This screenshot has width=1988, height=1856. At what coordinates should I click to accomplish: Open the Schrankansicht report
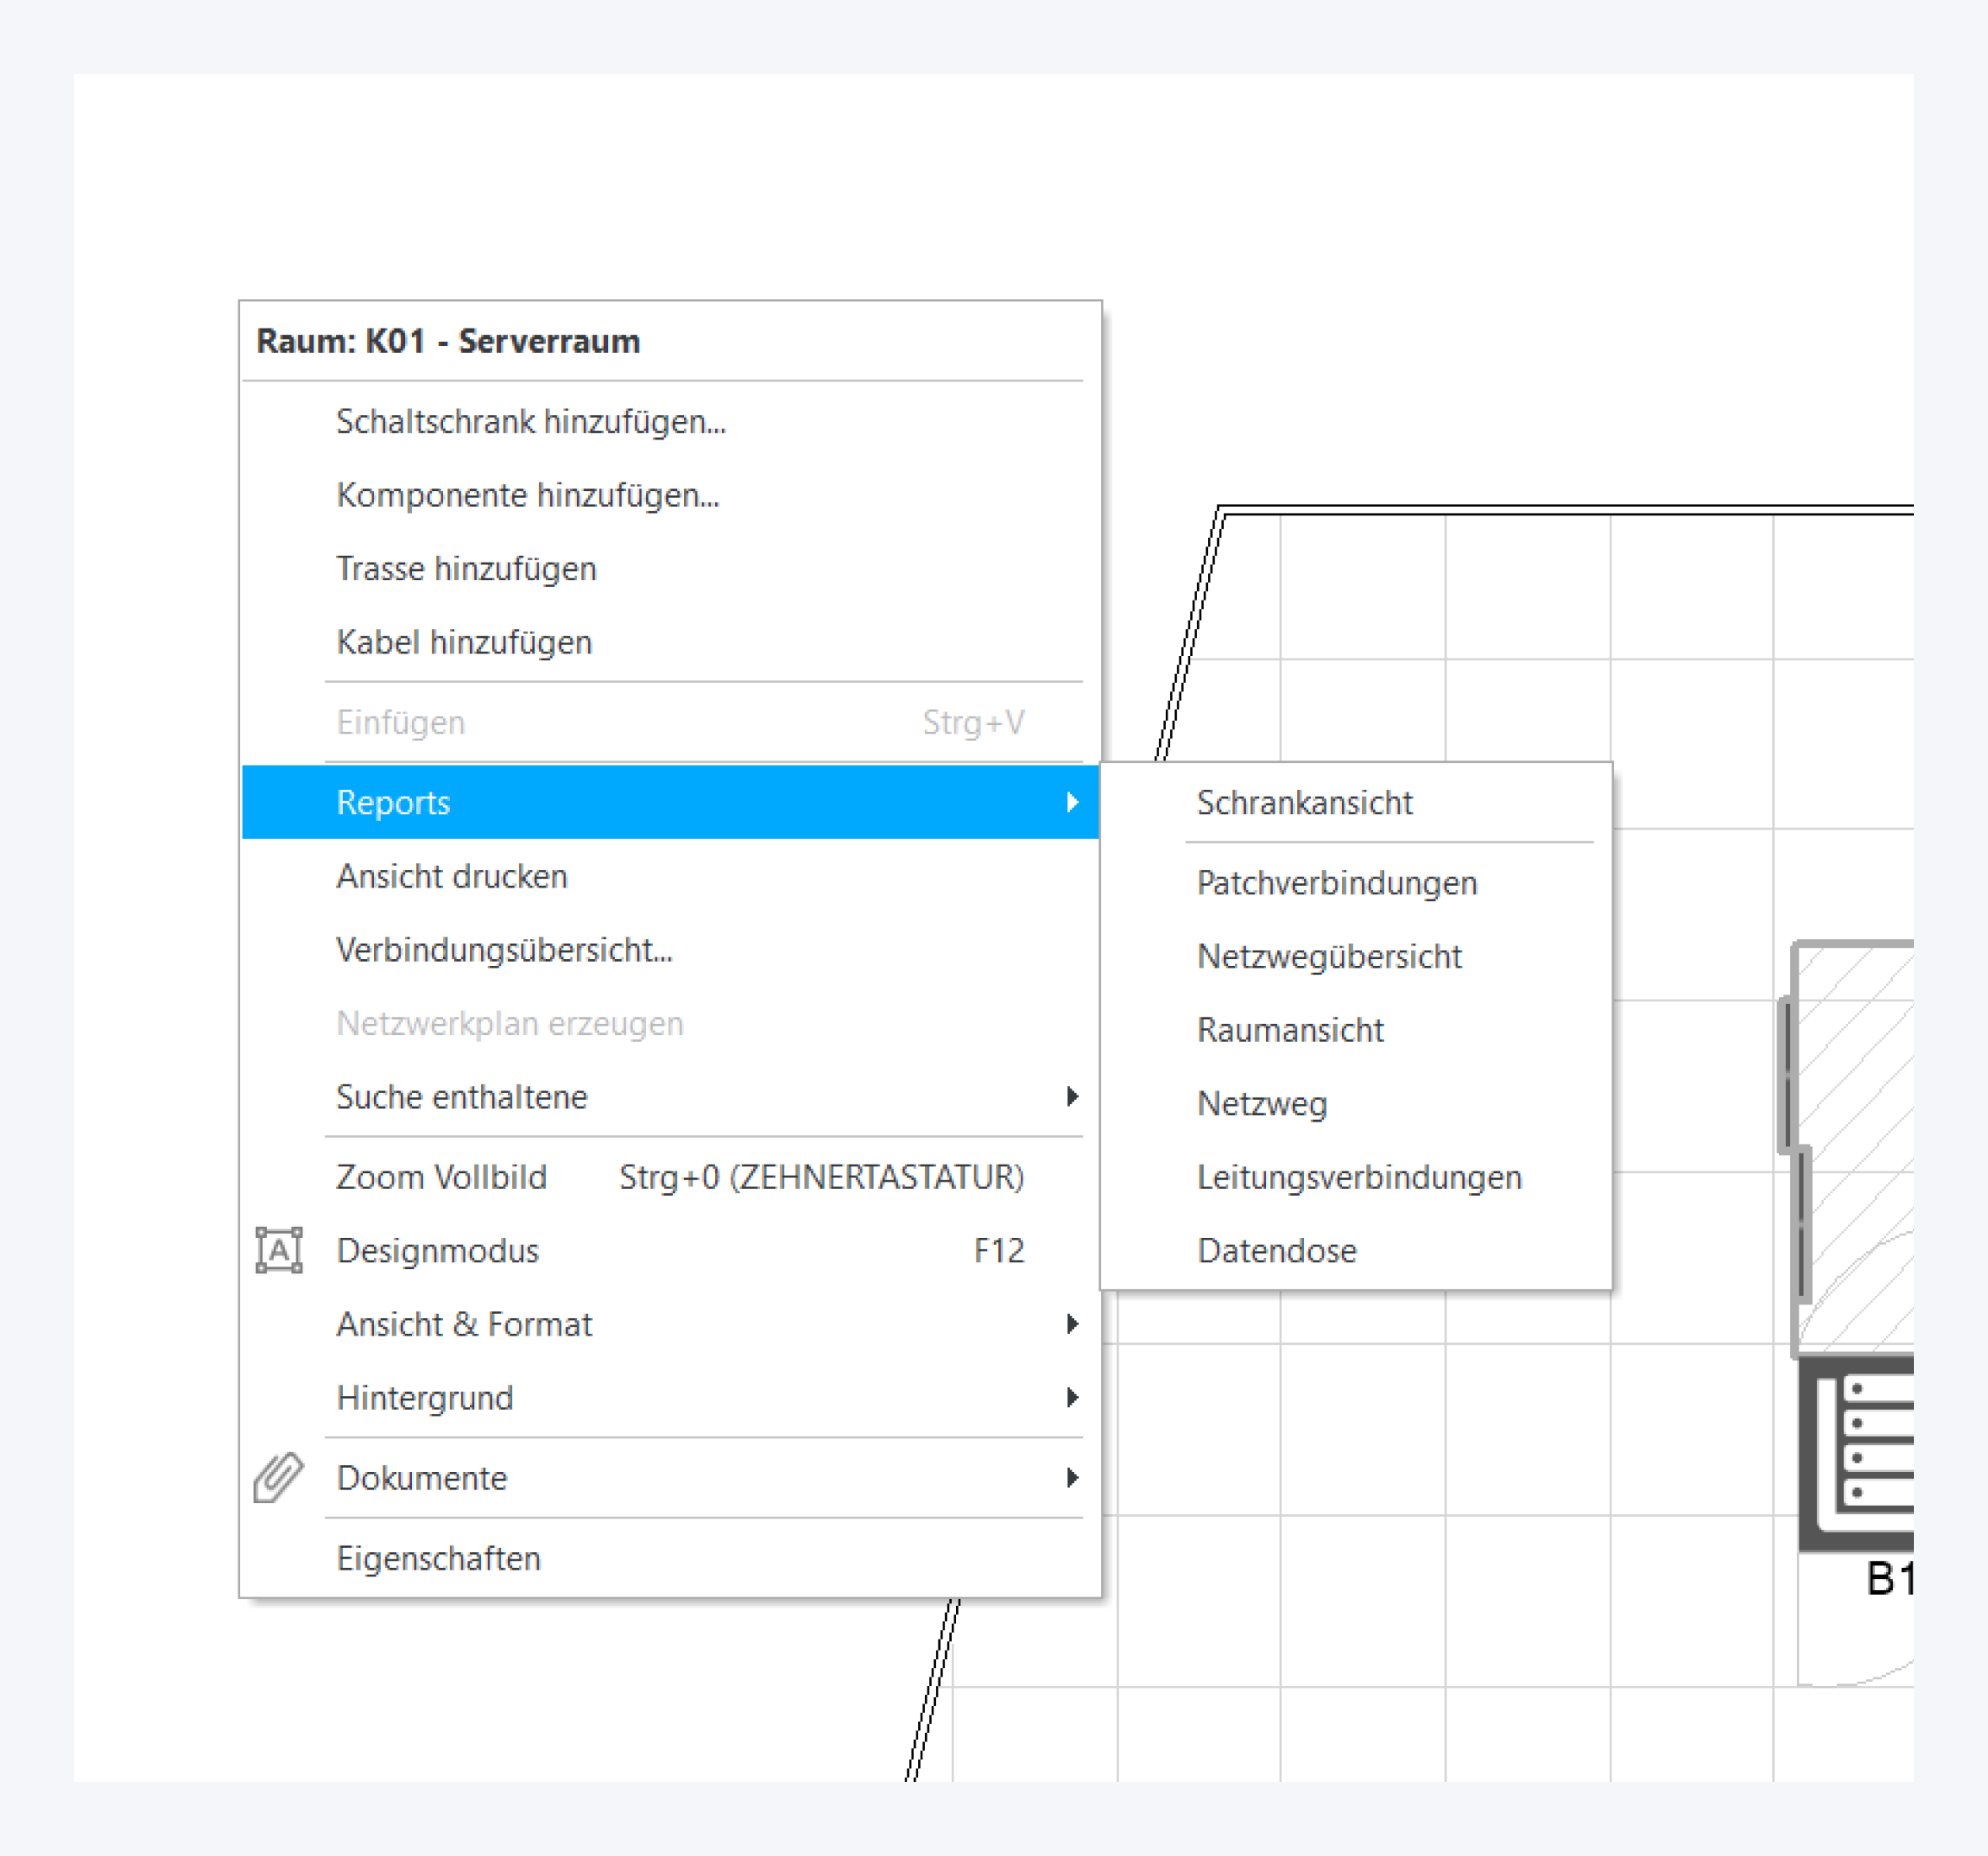1304,803
